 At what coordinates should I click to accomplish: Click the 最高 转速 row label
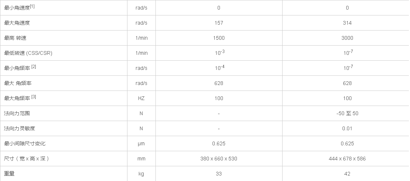15,38
